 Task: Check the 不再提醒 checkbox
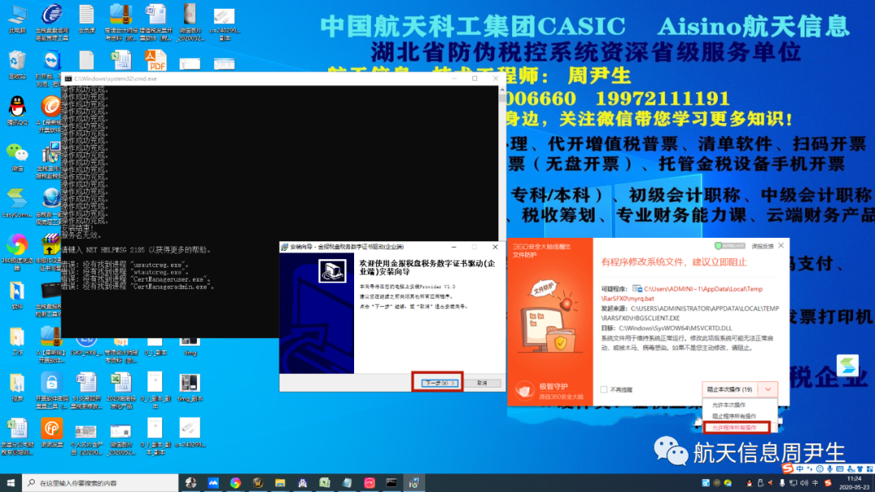click(604, 389)
